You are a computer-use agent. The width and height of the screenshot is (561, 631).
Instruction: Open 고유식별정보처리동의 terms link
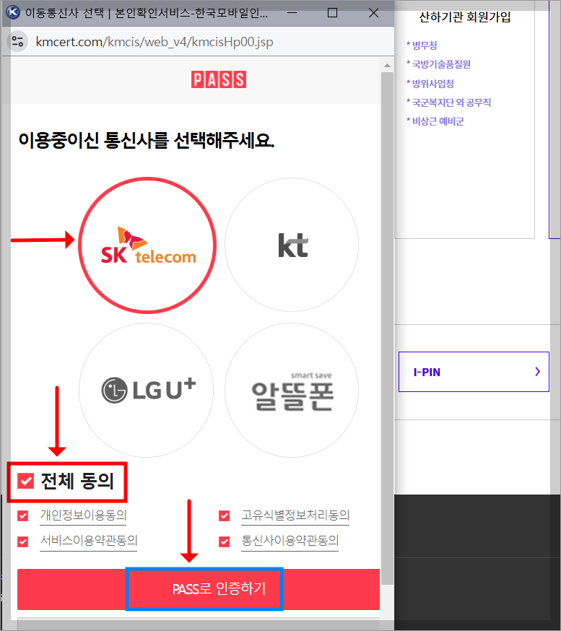295,515
